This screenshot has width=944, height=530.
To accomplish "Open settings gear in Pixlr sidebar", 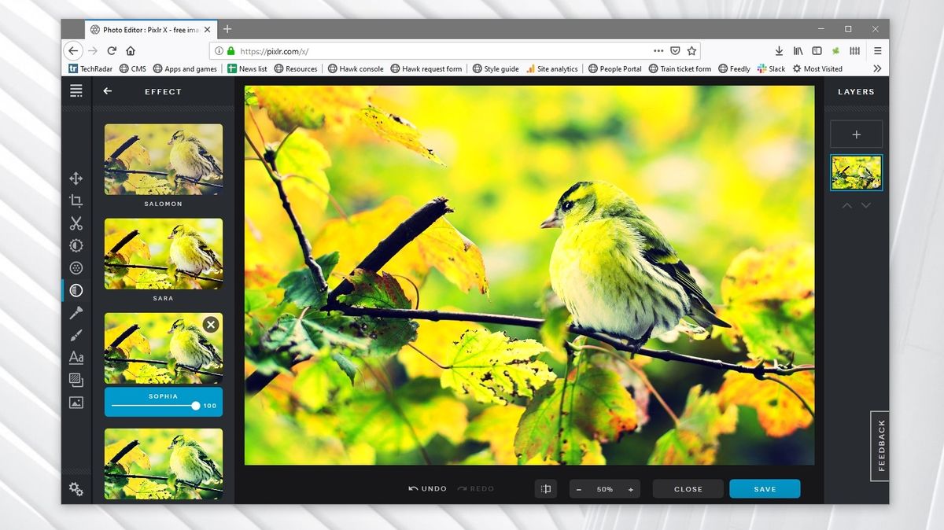I will [76, 489].
